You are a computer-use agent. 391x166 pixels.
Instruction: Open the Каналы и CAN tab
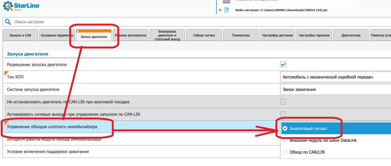20,35
